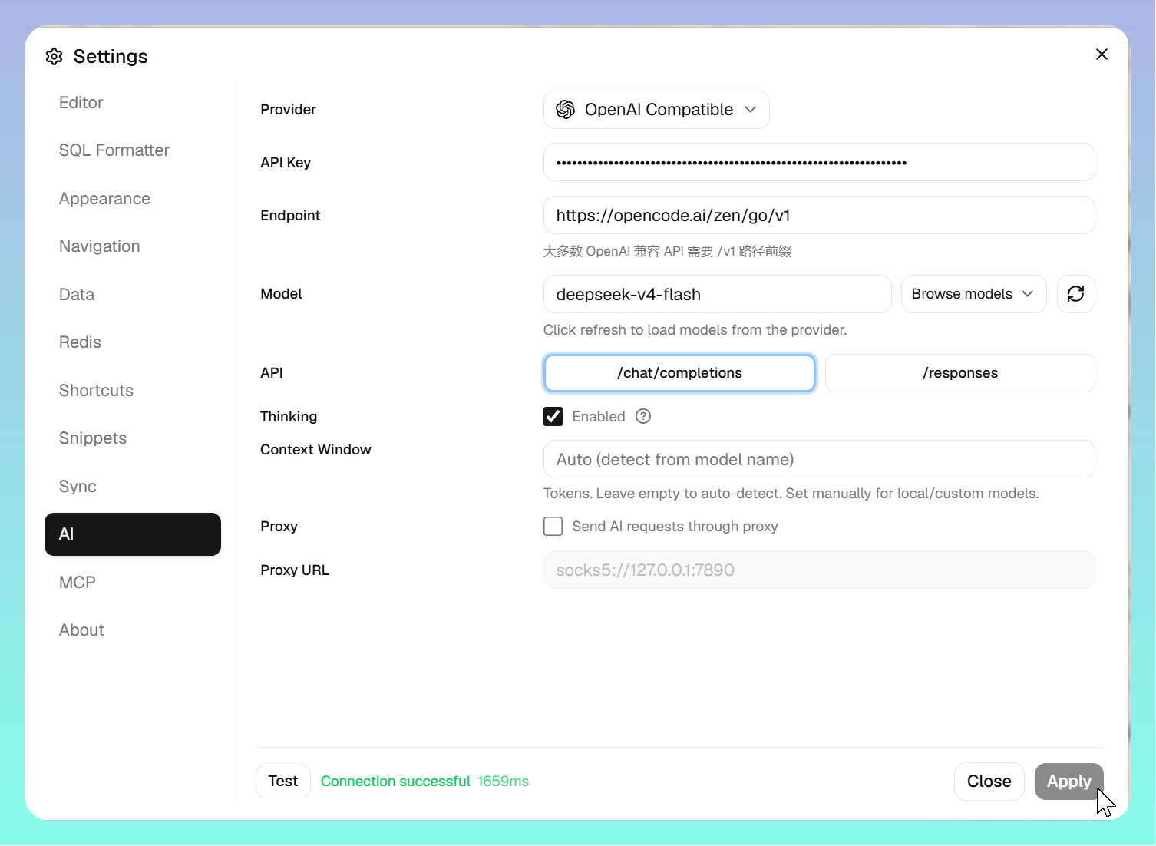Disable the Thinking Enabled checkbox

click(x=553, y=416)
